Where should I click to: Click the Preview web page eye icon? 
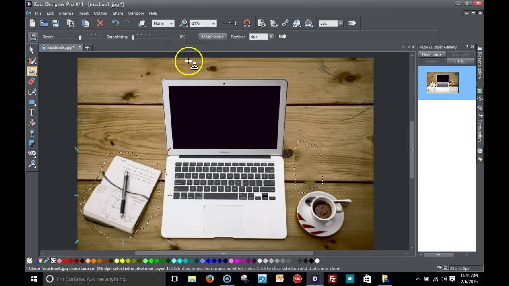(262, 23)
